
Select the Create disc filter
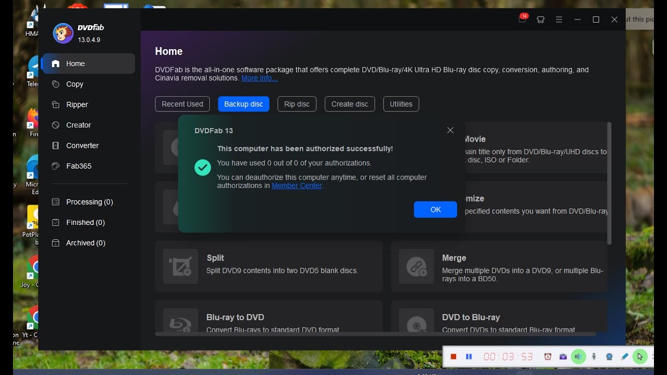click(350, 104)
